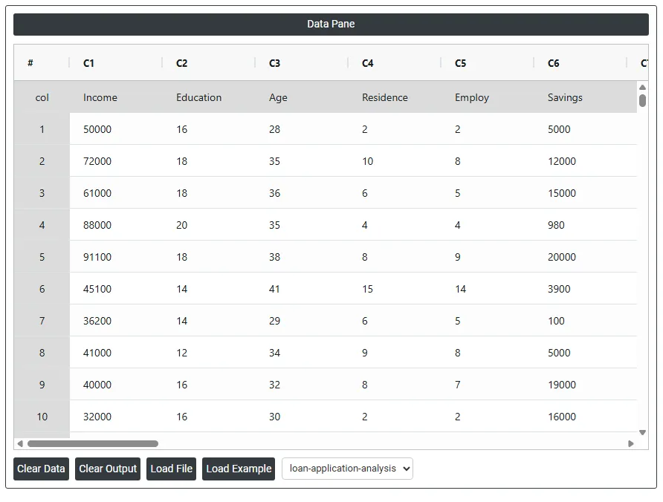The height and width of the screenshot is (502, 663).
Task: Click the Age column name cell
Action: coord(302,97)
